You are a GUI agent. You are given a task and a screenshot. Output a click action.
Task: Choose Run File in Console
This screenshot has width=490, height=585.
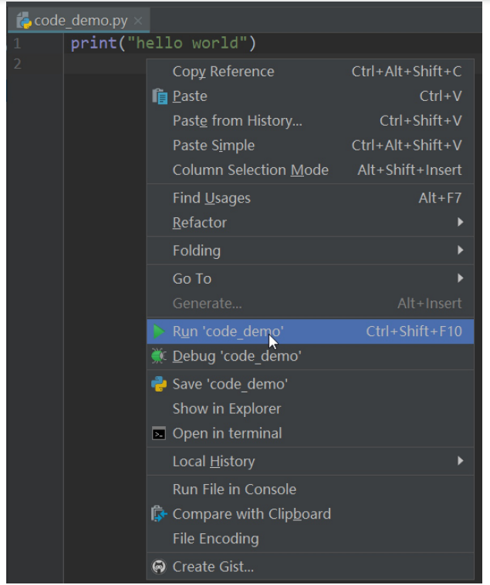pyautogui.click(x=234, y=489)
